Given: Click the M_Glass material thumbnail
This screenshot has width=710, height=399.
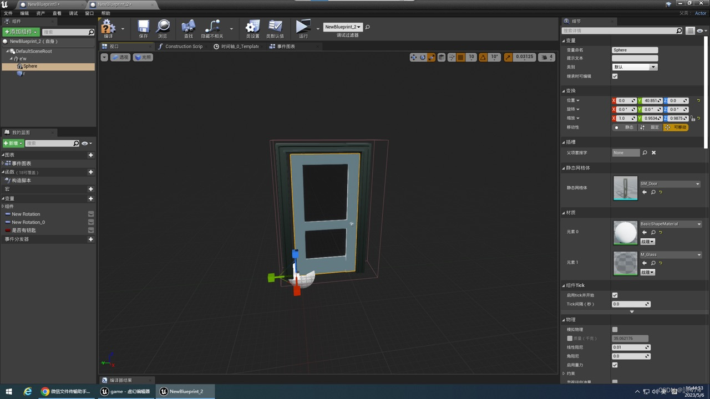Looking at the screenshot, I should 626,263.
